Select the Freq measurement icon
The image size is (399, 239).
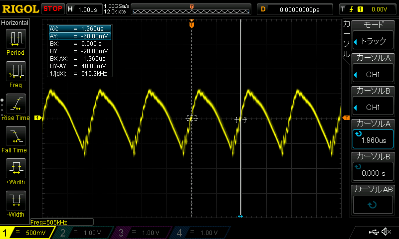(x=15, y=71)
